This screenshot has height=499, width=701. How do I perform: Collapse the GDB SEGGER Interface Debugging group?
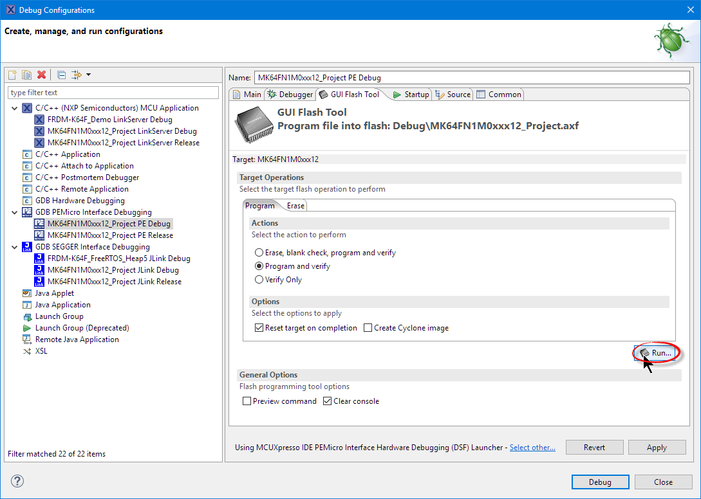pos(15,247)
